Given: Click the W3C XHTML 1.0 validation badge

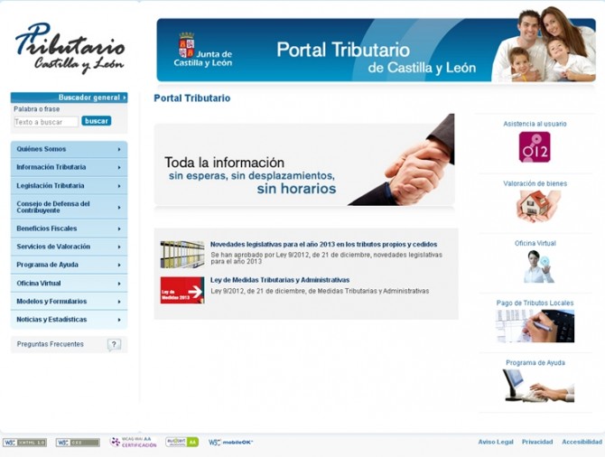Looking at the screenshot, I should pyautogui.click(x=24, y=443).
